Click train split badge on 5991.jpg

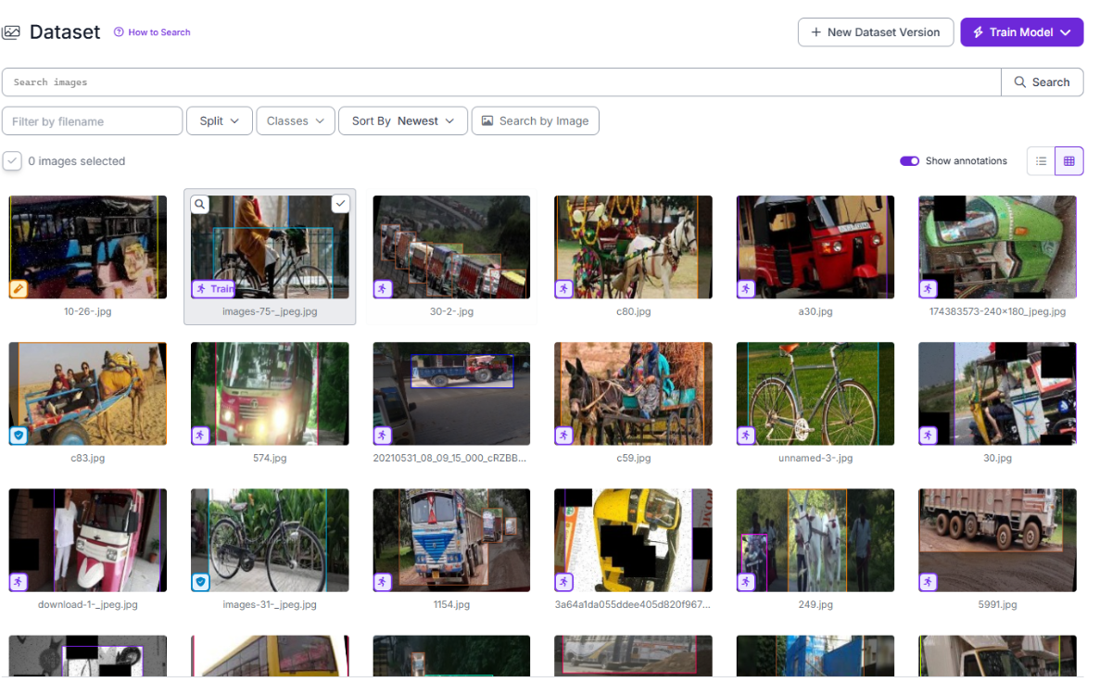point(928,582)
